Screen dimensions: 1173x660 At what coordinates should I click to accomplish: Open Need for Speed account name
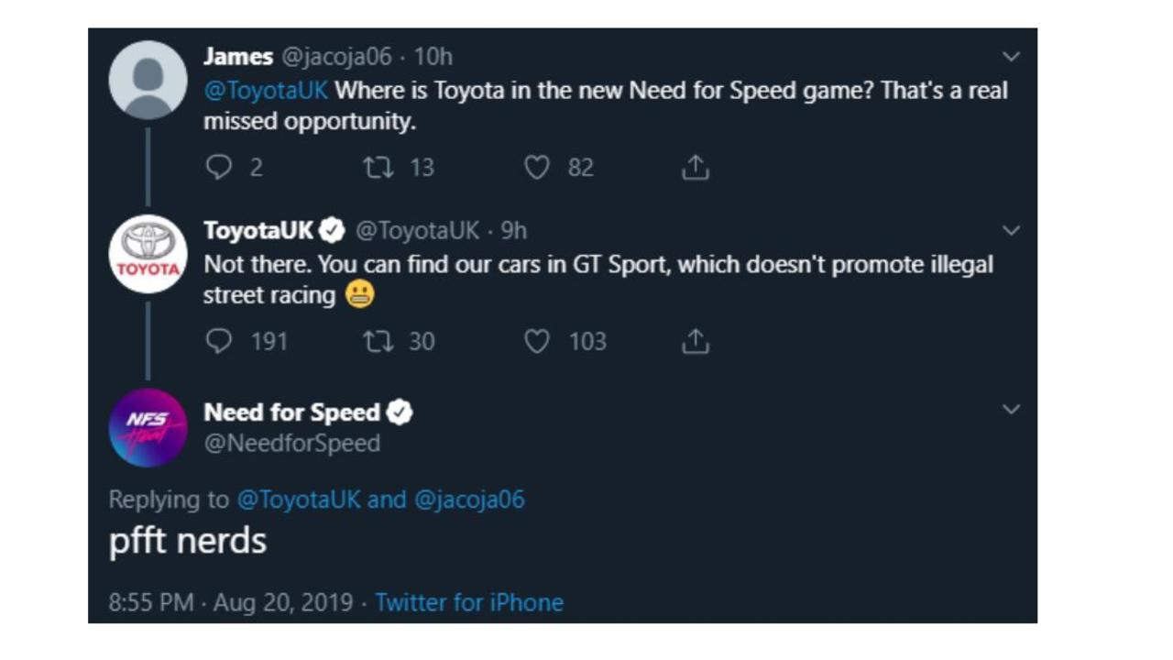[291, 412]
